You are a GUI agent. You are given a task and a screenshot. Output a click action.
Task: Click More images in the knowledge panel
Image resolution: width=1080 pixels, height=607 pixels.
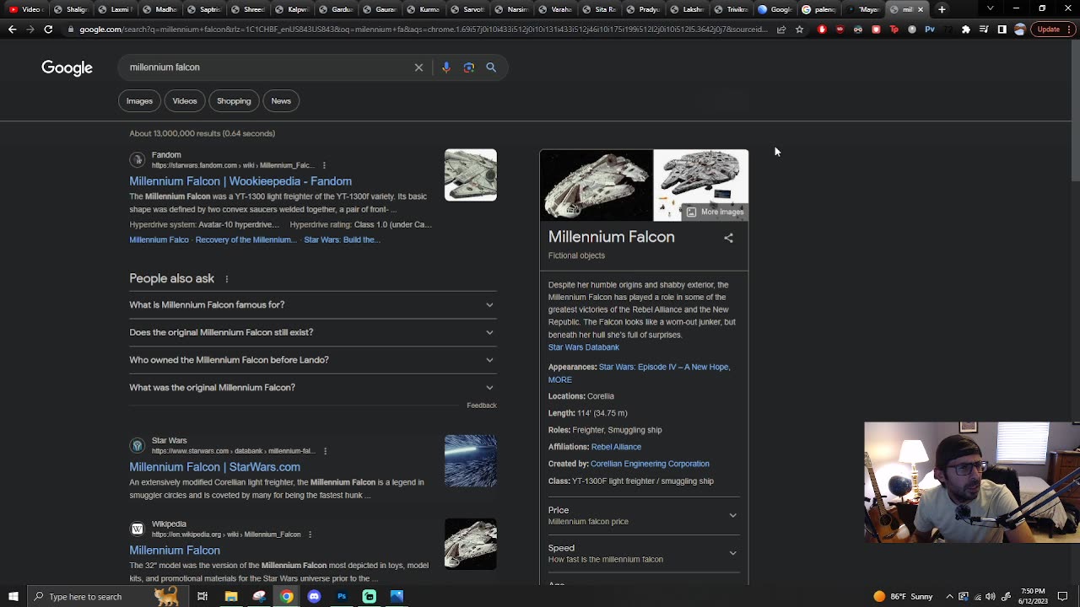pos(715,212)
